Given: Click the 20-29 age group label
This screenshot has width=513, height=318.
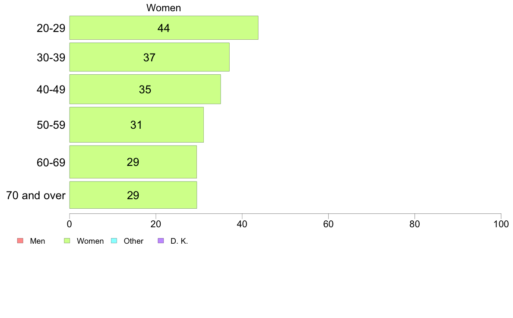Looking at the screenshot, I should (51, 28).
